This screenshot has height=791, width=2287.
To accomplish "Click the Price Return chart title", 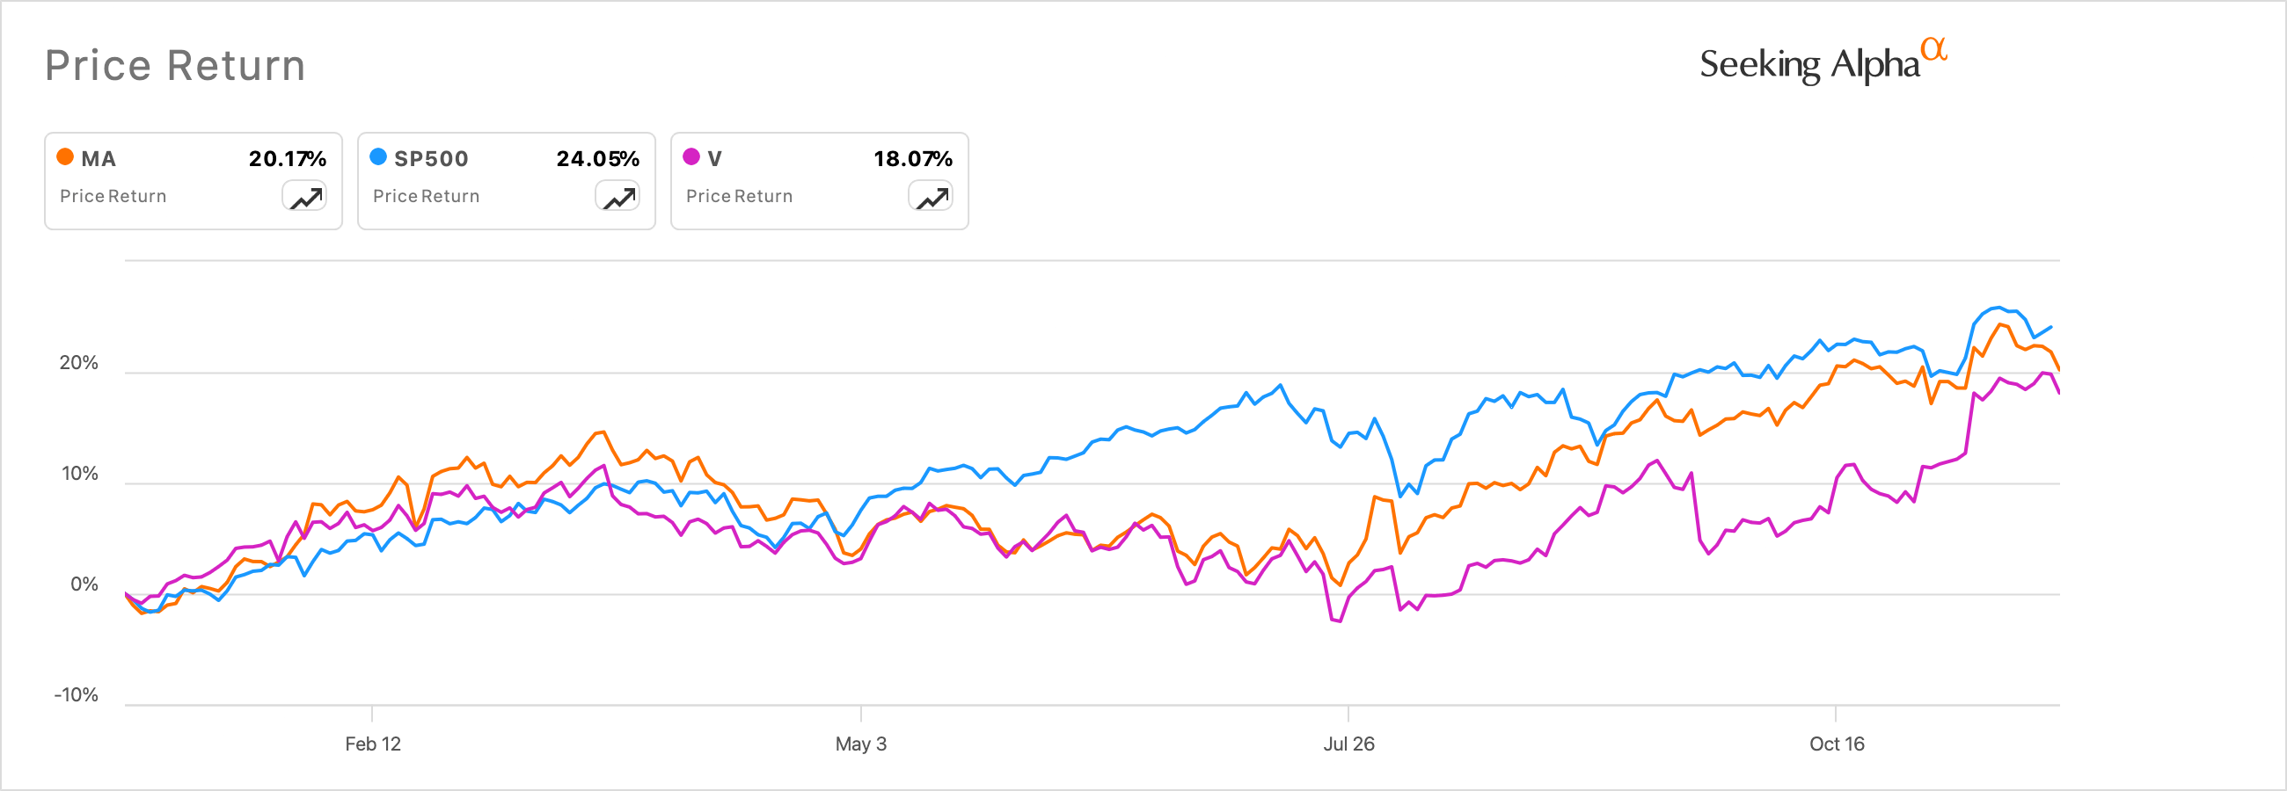I will coord(175,66).
